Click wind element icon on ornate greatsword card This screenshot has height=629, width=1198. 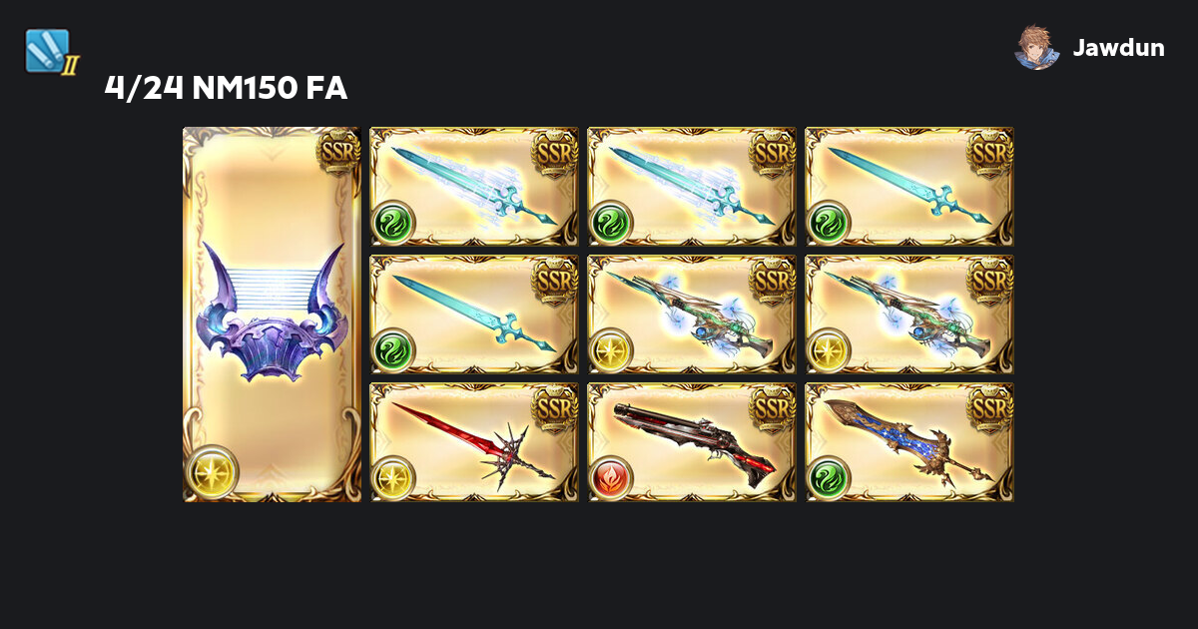pos(829,478)
